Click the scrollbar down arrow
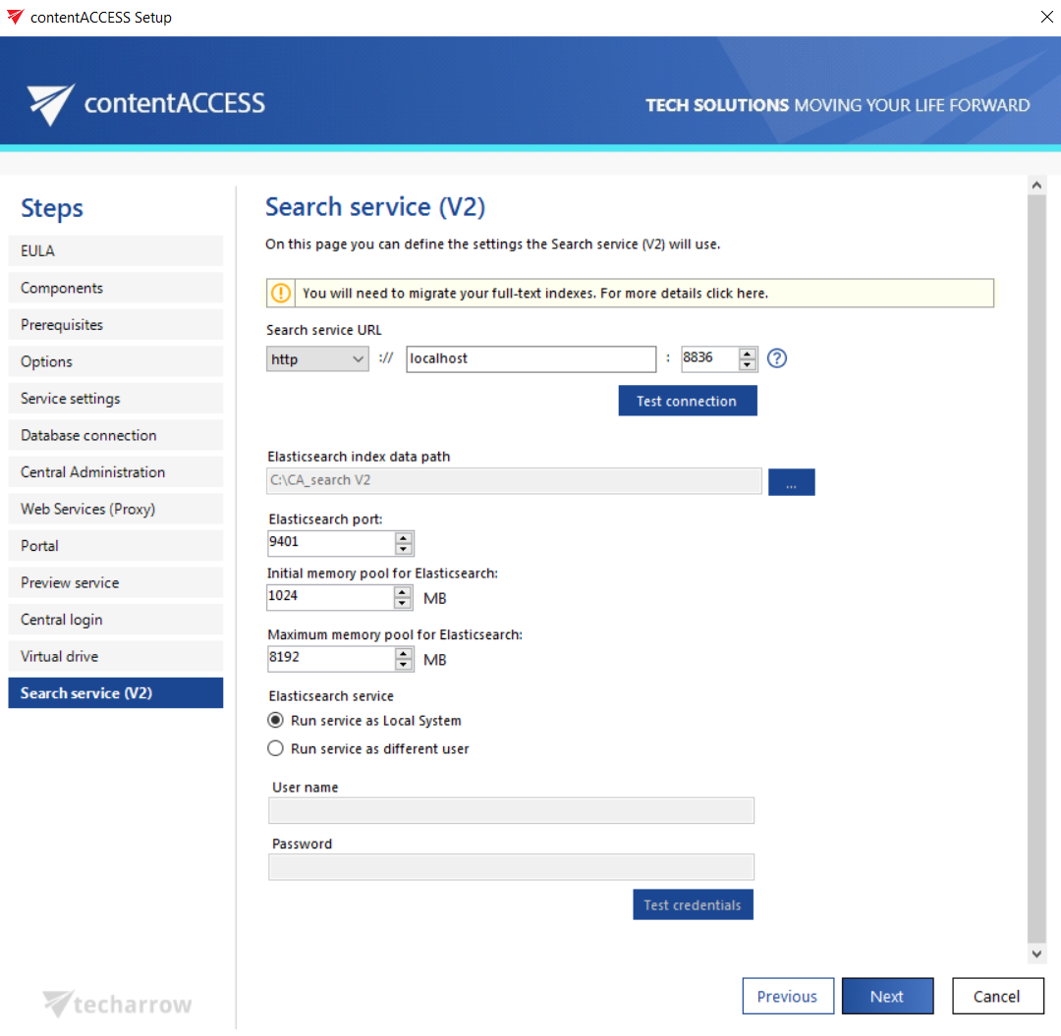 pos(1035,954)
